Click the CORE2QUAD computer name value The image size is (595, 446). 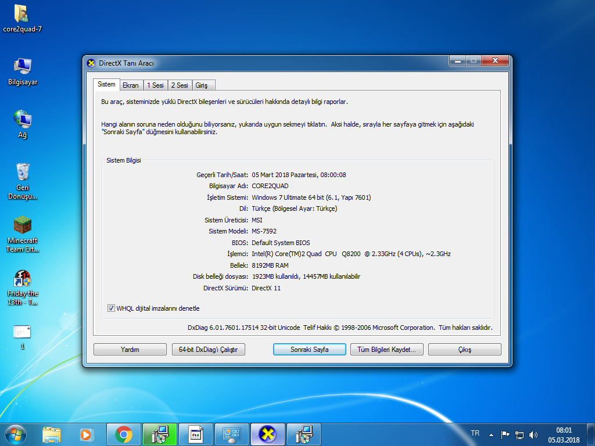point(270,186)
